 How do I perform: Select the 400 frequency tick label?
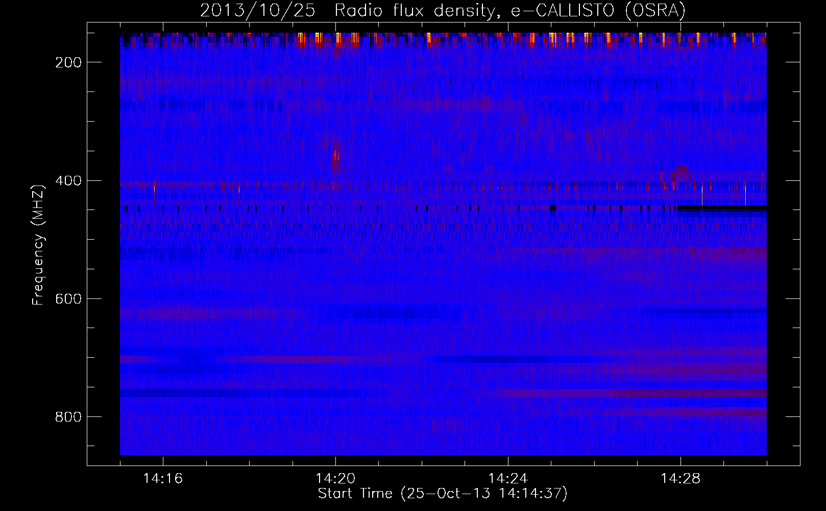click(68, 181)
